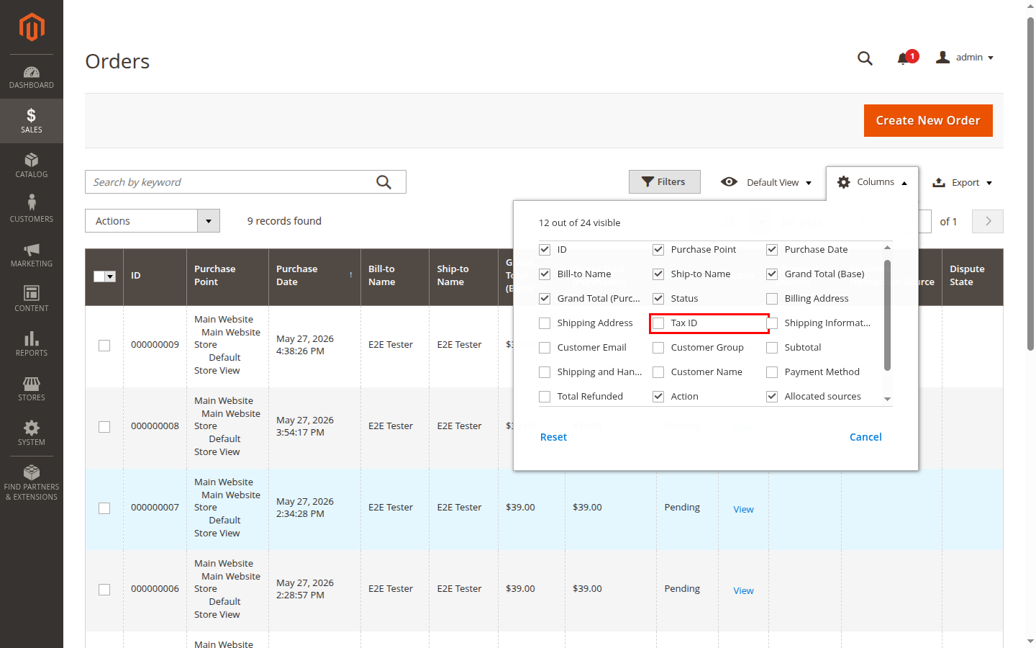Click the global search magnifier icon
Viewport: 1036px width, 648px height.
click(x=865, y=58)
